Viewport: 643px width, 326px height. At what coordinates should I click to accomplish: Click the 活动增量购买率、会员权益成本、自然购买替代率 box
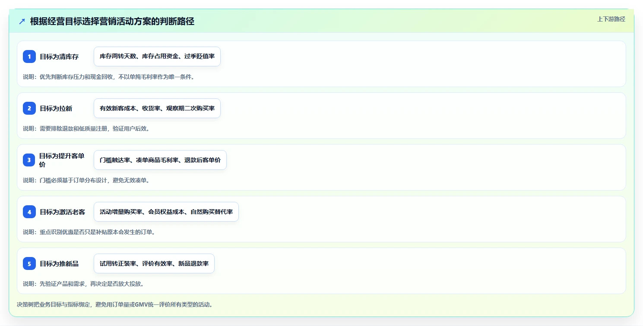tap(166, 212)
